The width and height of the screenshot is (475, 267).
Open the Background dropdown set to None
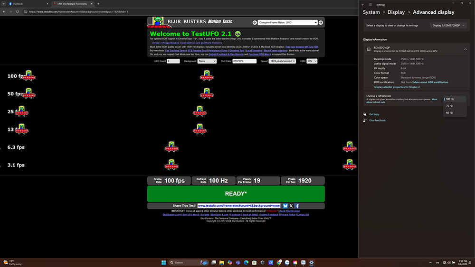pyautogui.click(x=207, y=61)
